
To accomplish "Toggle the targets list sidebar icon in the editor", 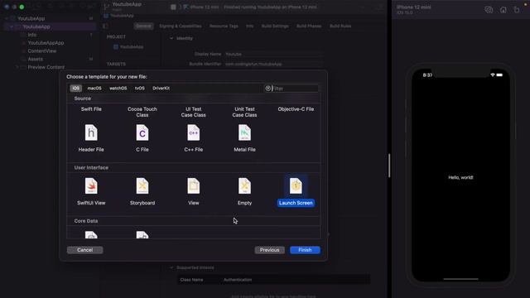I will [x=105, y=26].
